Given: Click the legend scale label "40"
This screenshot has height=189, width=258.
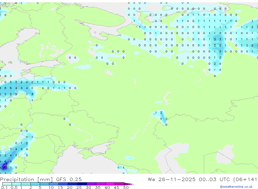Looking at the screenshot, I should point(107,187).
